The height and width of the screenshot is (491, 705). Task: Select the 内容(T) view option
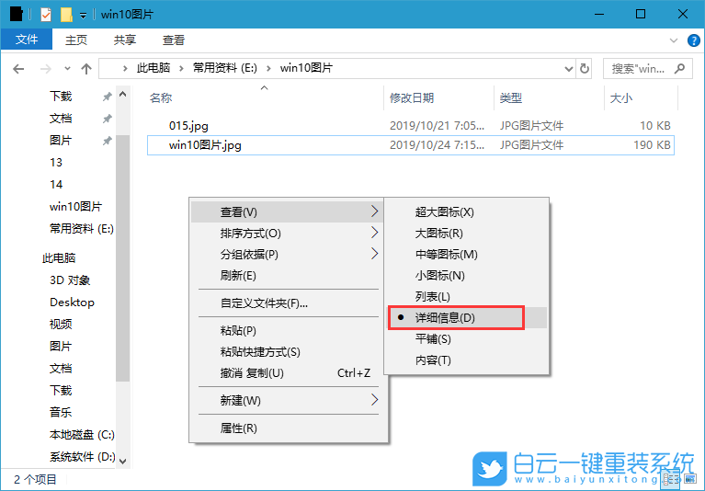pyautogui.click(x=467, y=360)
